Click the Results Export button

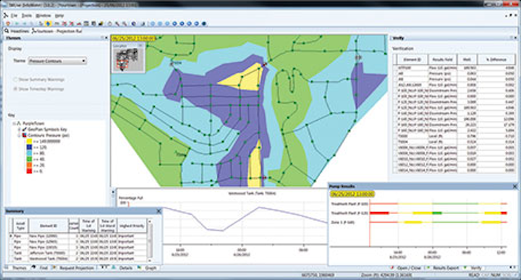(444, 268)
